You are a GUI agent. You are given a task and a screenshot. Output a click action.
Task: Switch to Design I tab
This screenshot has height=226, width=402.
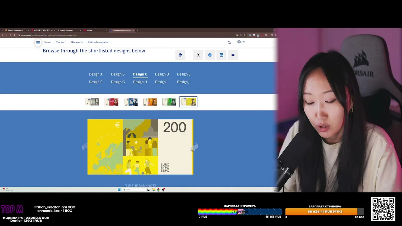161,82
